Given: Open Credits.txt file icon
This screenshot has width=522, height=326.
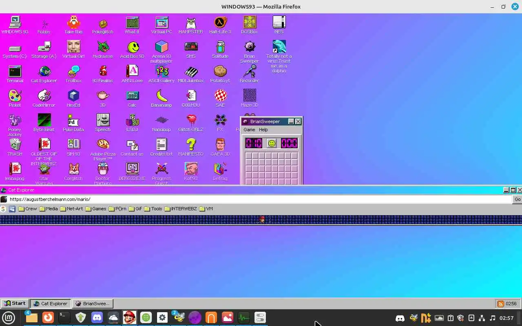Looking at the screenshot, I should click(161, 147).
